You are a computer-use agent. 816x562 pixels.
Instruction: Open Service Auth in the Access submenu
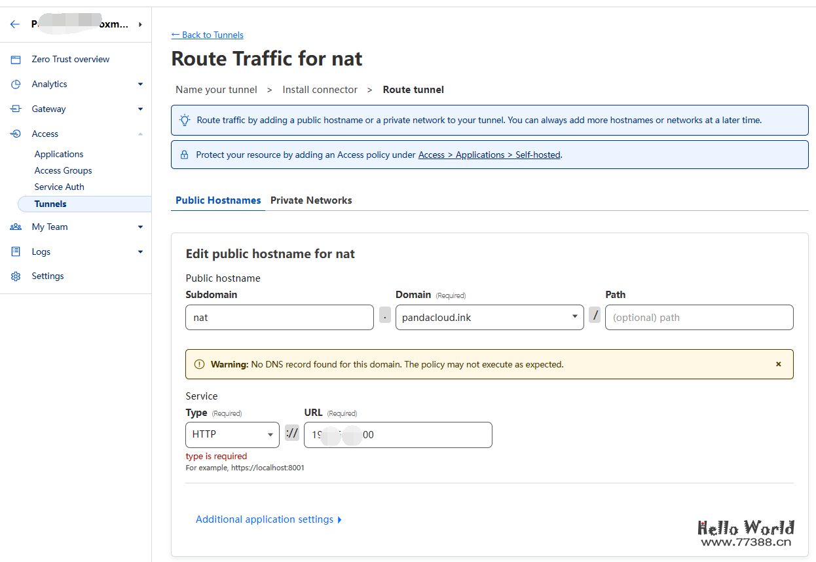[59, 187]
